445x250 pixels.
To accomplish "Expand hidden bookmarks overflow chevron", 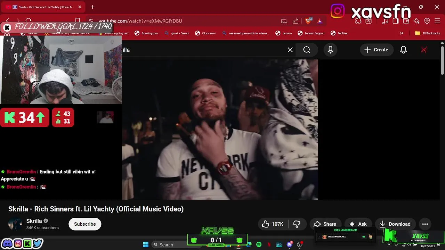I will point(402,33).
